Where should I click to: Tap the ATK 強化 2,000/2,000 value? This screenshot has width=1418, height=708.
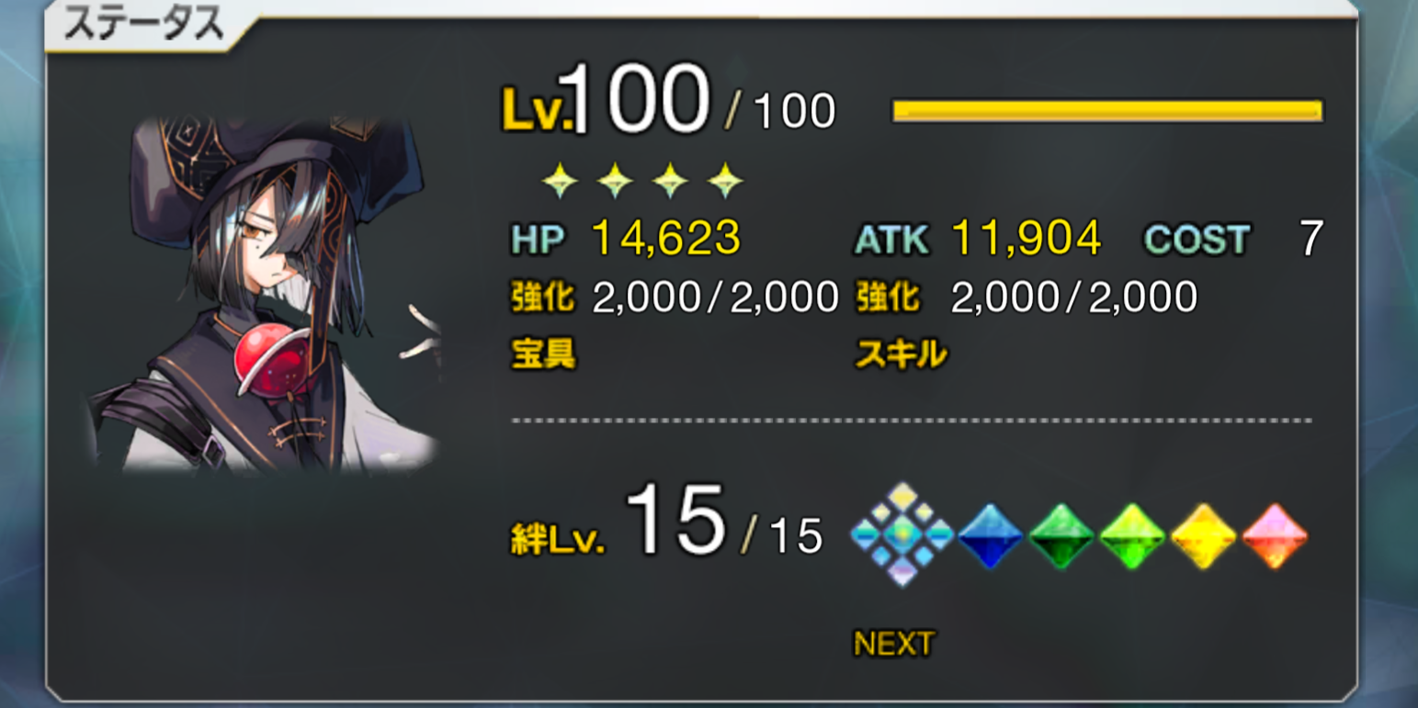pos(1074,298)
